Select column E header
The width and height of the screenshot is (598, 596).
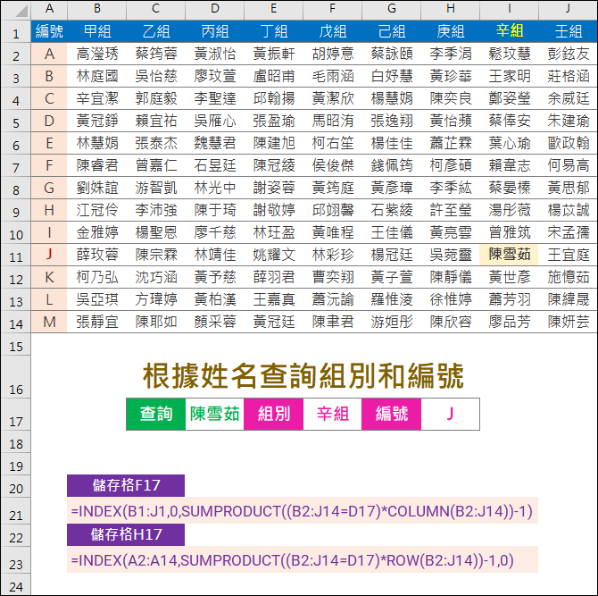point(274,9)
